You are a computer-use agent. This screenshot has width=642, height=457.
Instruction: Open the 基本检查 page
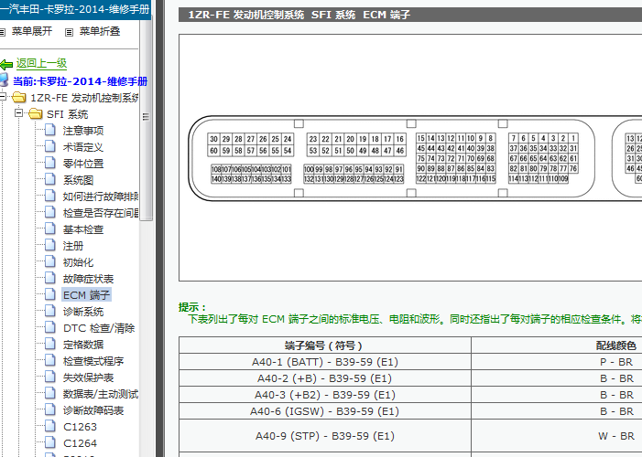pos(83,229)
